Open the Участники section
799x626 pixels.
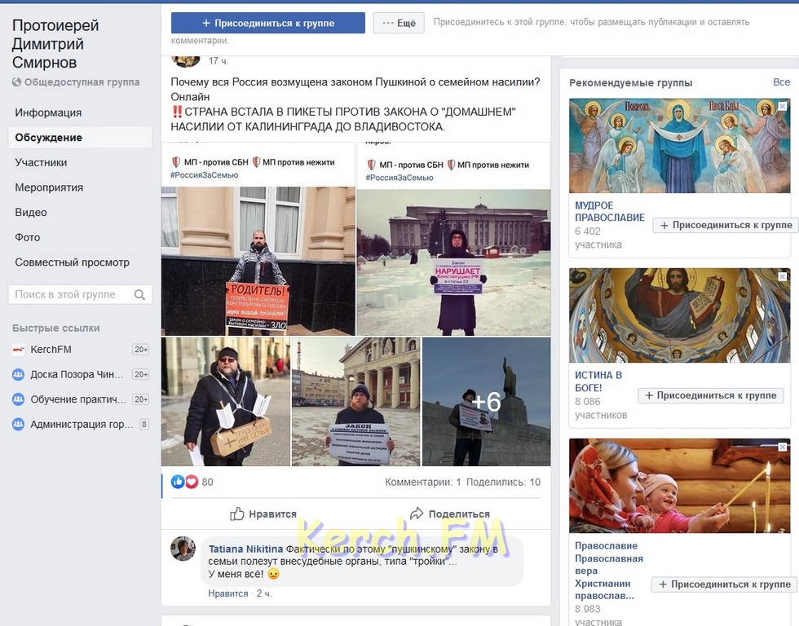pyautogui.click(x=41, y=162)
